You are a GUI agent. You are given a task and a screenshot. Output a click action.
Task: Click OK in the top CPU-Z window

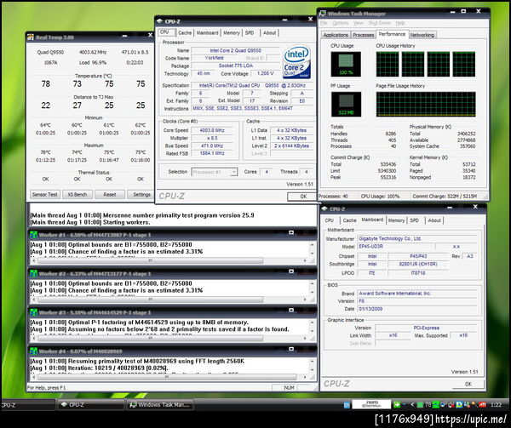pyautogui.click(x=303, y=197)
